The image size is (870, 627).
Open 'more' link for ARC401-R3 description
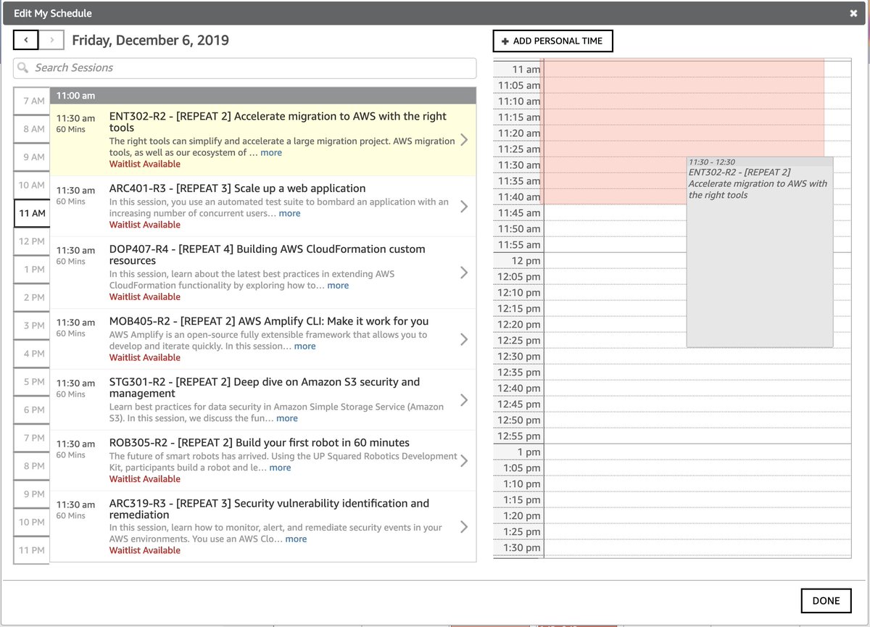tap(289, 214)
